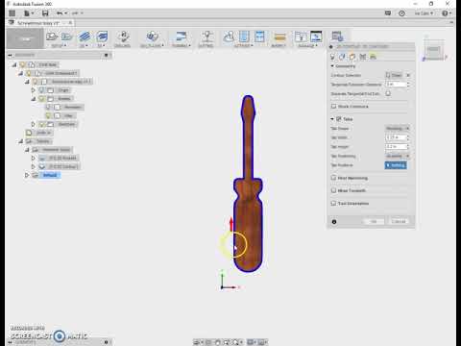Open the Cutting operations icon
This screenshot has width=461, height=346.
coord(206,37)
